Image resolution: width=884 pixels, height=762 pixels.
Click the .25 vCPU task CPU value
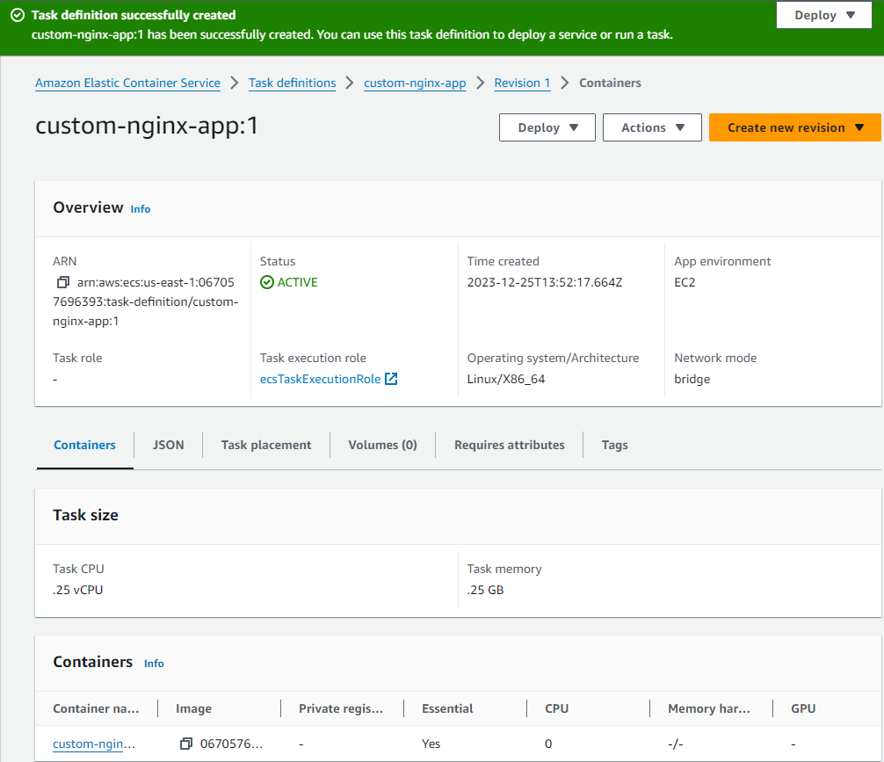coord(78,590)
